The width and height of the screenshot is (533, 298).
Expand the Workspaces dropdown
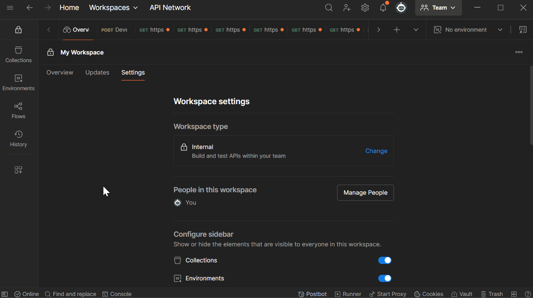tap(113, 8)
